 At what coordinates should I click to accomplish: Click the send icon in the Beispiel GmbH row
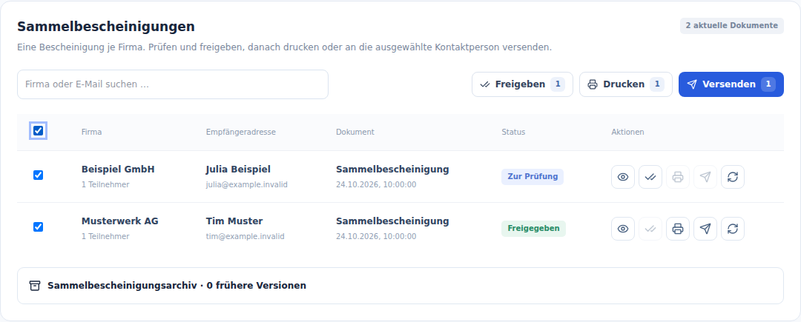tap(705, 177)
